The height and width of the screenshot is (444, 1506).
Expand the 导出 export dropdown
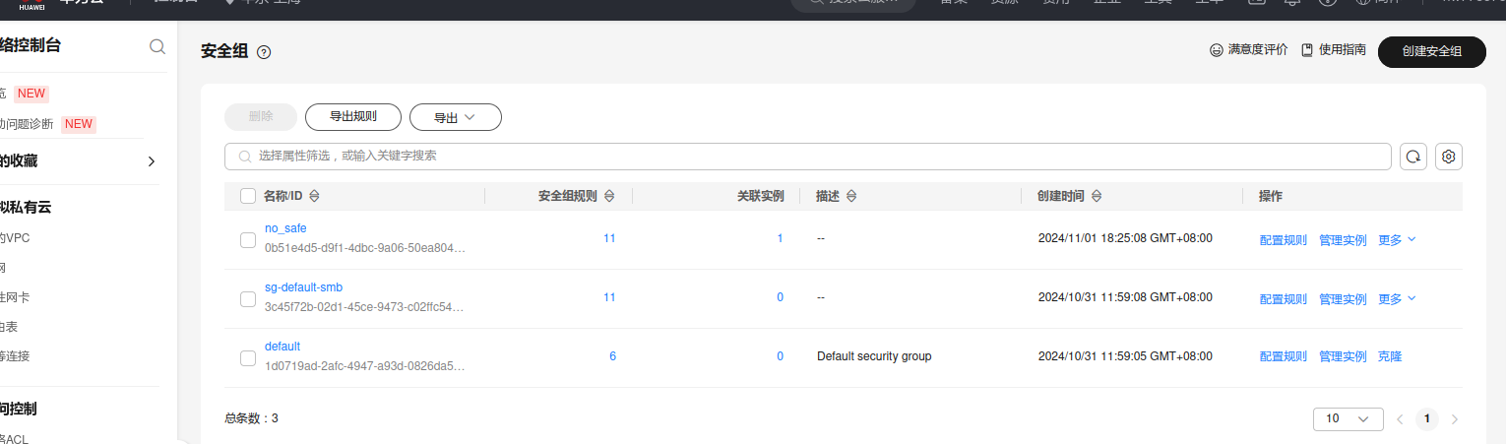pyautogui.click(x=455, y=117)
